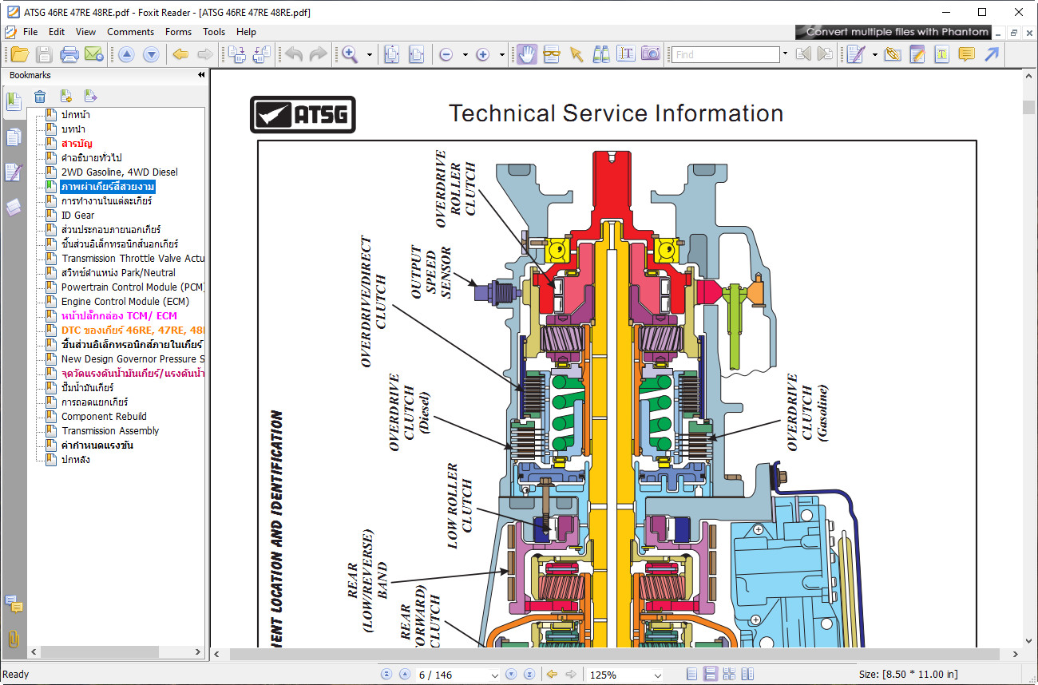Open the Comments menu
This screenshot has height=685, width=1038.
coord(130,32)
